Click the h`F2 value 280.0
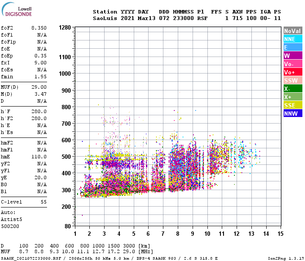The height and width of the screenshot is (261, 305). click(39, 118)
